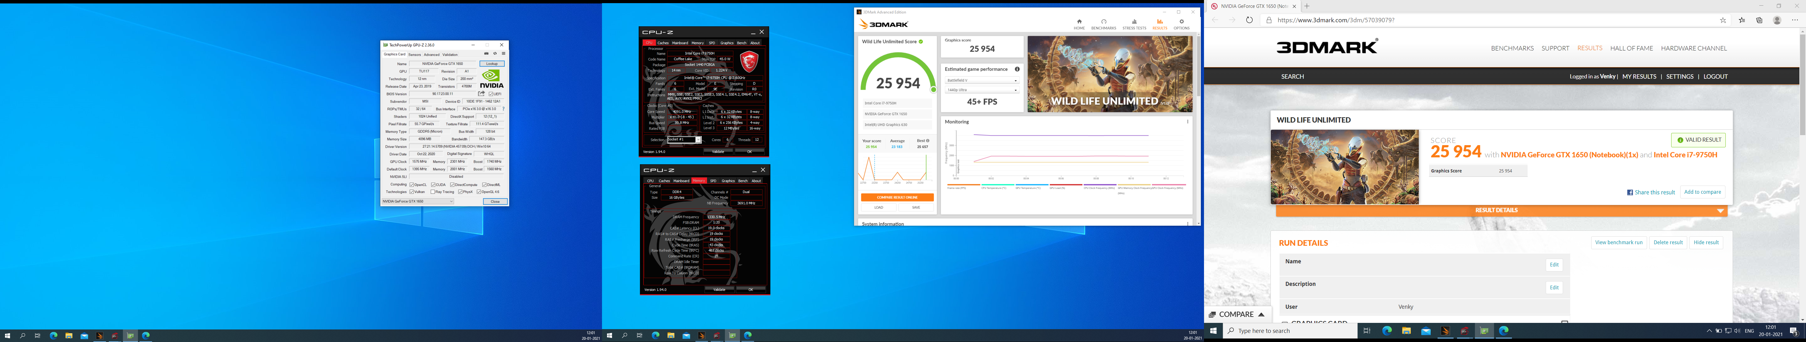Toggle the UEFI checkbox in GPU-Z
Viewport: 1806px width, 342px height.
point(491,94)
